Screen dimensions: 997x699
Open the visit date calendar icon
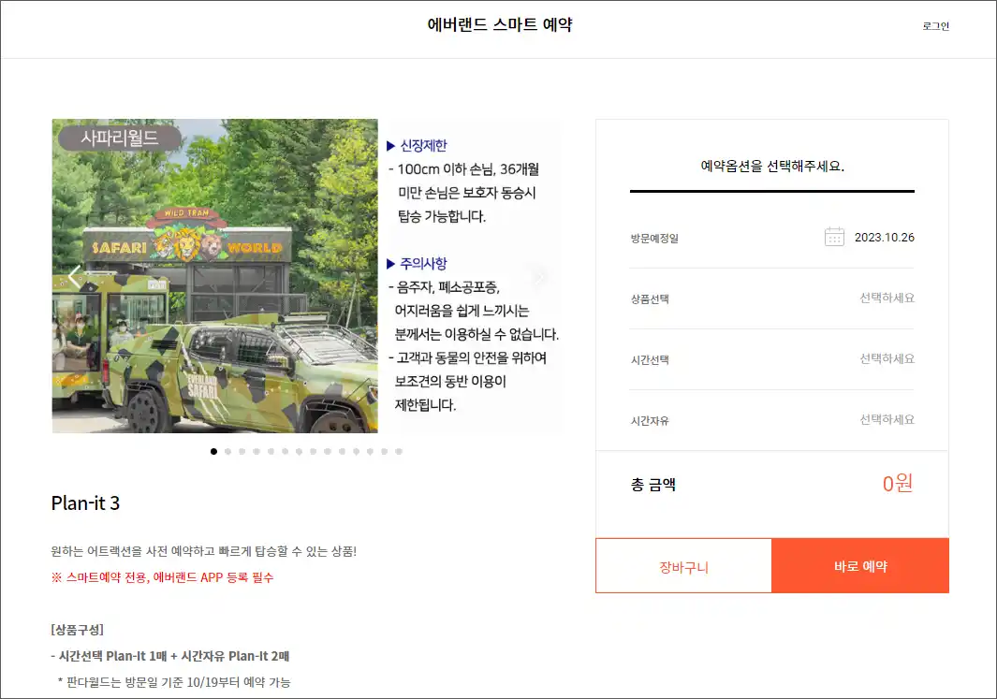(834, 237)
